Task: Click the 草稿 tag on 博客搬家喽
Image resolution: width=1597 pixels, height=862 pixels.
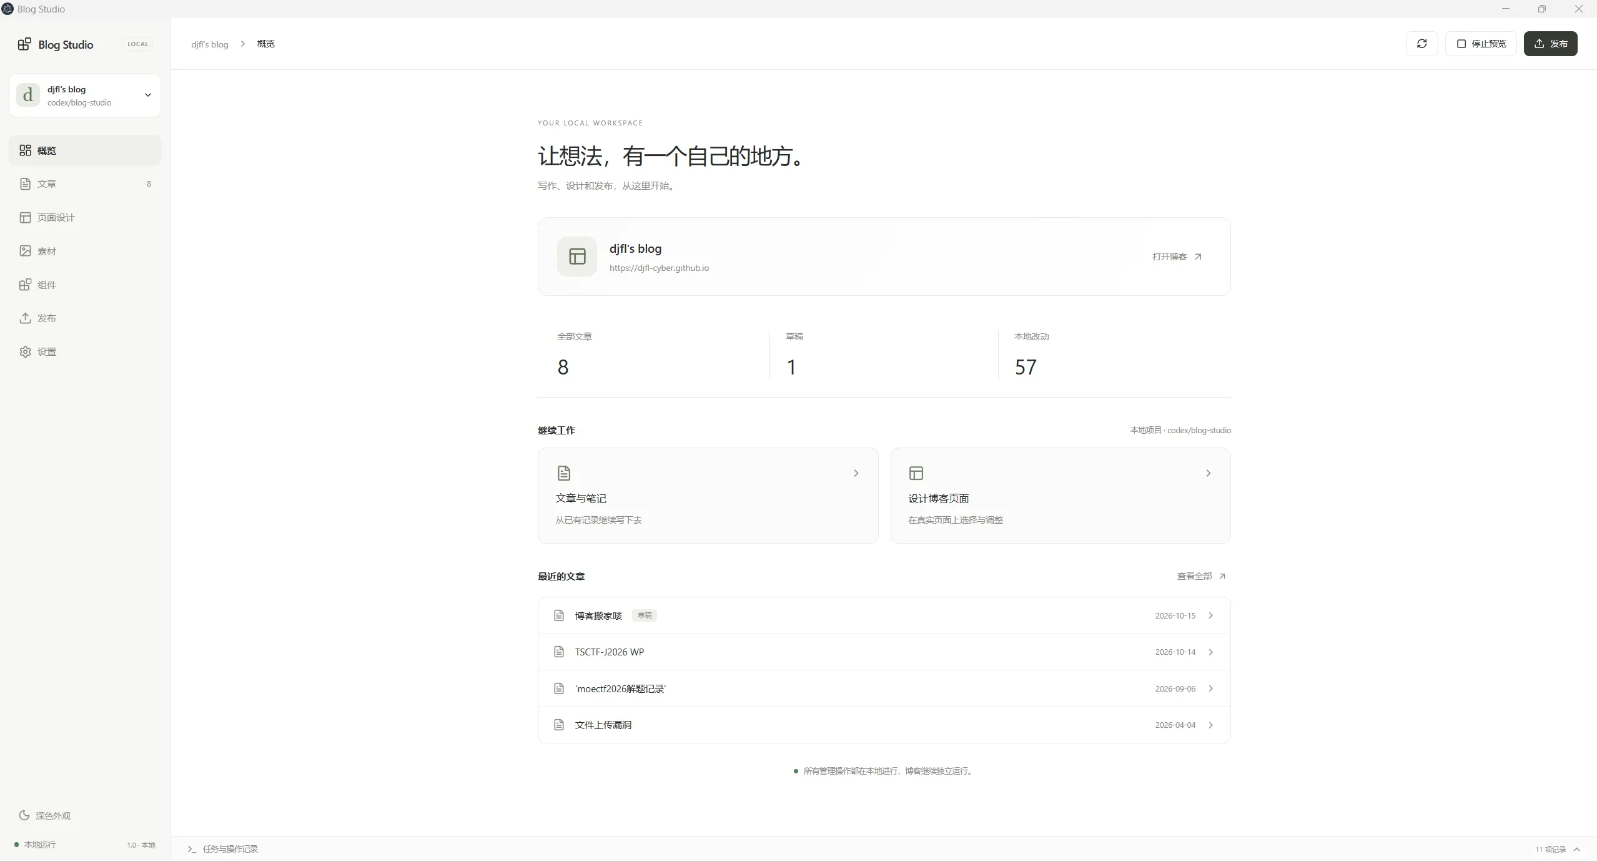Action: 644,615
